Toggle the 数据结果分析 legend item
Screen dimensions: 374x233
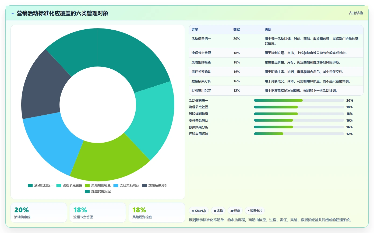(155, 185)
